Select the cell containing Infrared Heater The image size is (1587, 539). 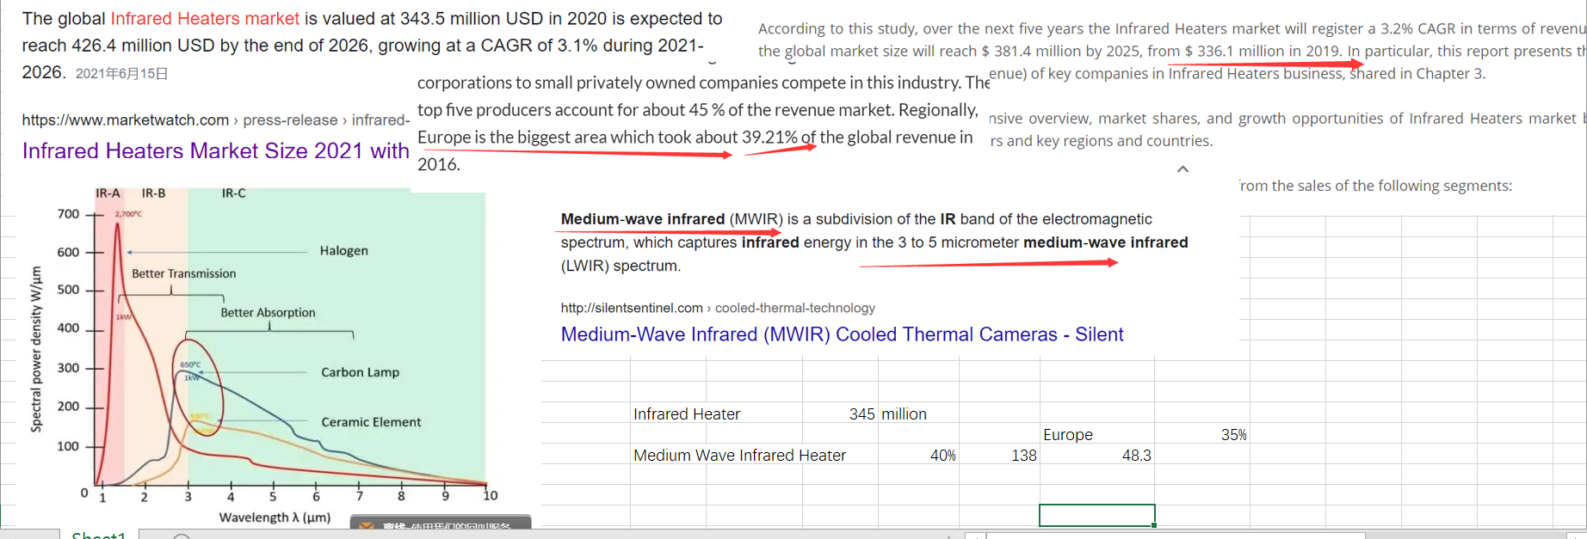coord(686,414)
